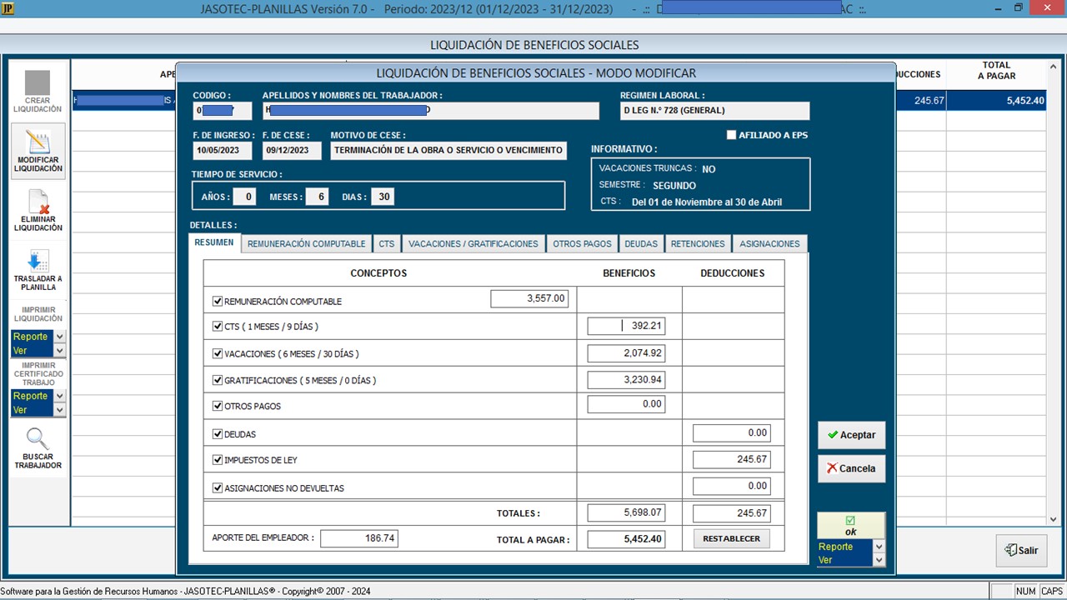Click the Total a Pagar column header
Viewport: 1067px width, 600px height.
[x=997, y=71]
